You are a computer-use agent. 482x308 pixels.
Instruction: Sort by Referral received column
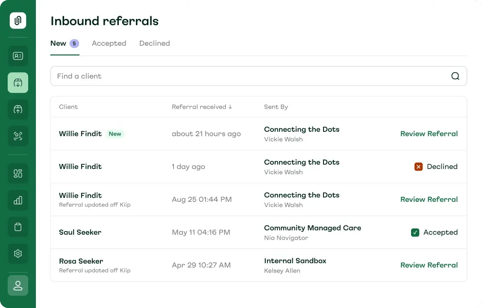coord(202,107)
